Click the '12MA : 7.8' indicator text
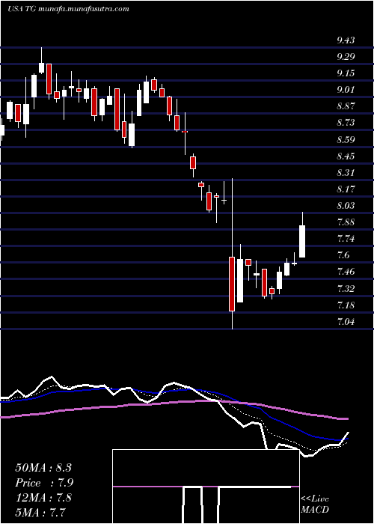Screen dimensions: 374x524 43,498
